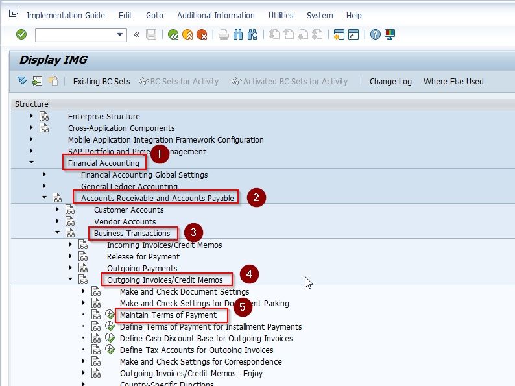Click Activated BC Sets for Activity button
The height and width of the screenshot is (386, 515).
[289, 82]
